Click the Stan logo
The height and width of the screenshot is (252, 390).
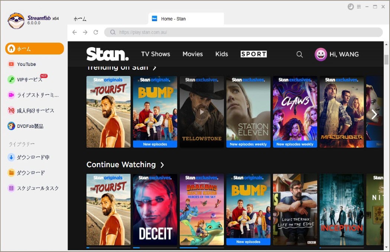pyautogui.click(x=107, y=54)
